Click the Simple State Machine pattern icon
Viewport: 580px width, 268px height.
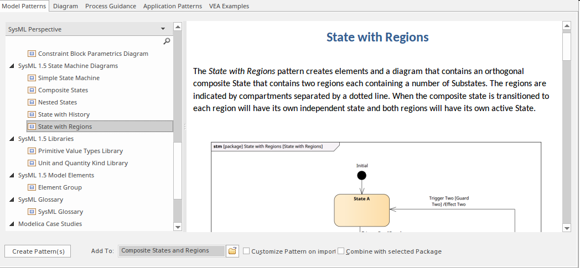tap(32, 78)
